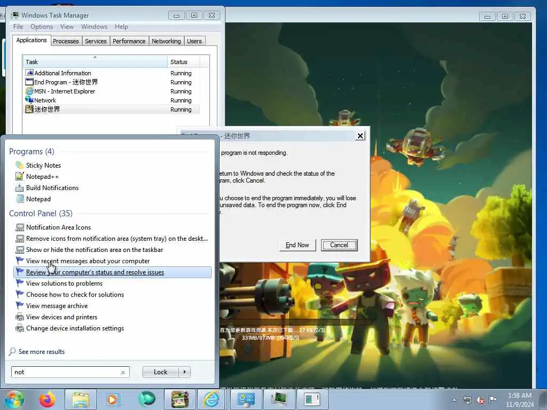Screen dimensions: 547x410
Task: Select the 'End Program - 迷你世界' task row
Action: (x=112, y=82)
